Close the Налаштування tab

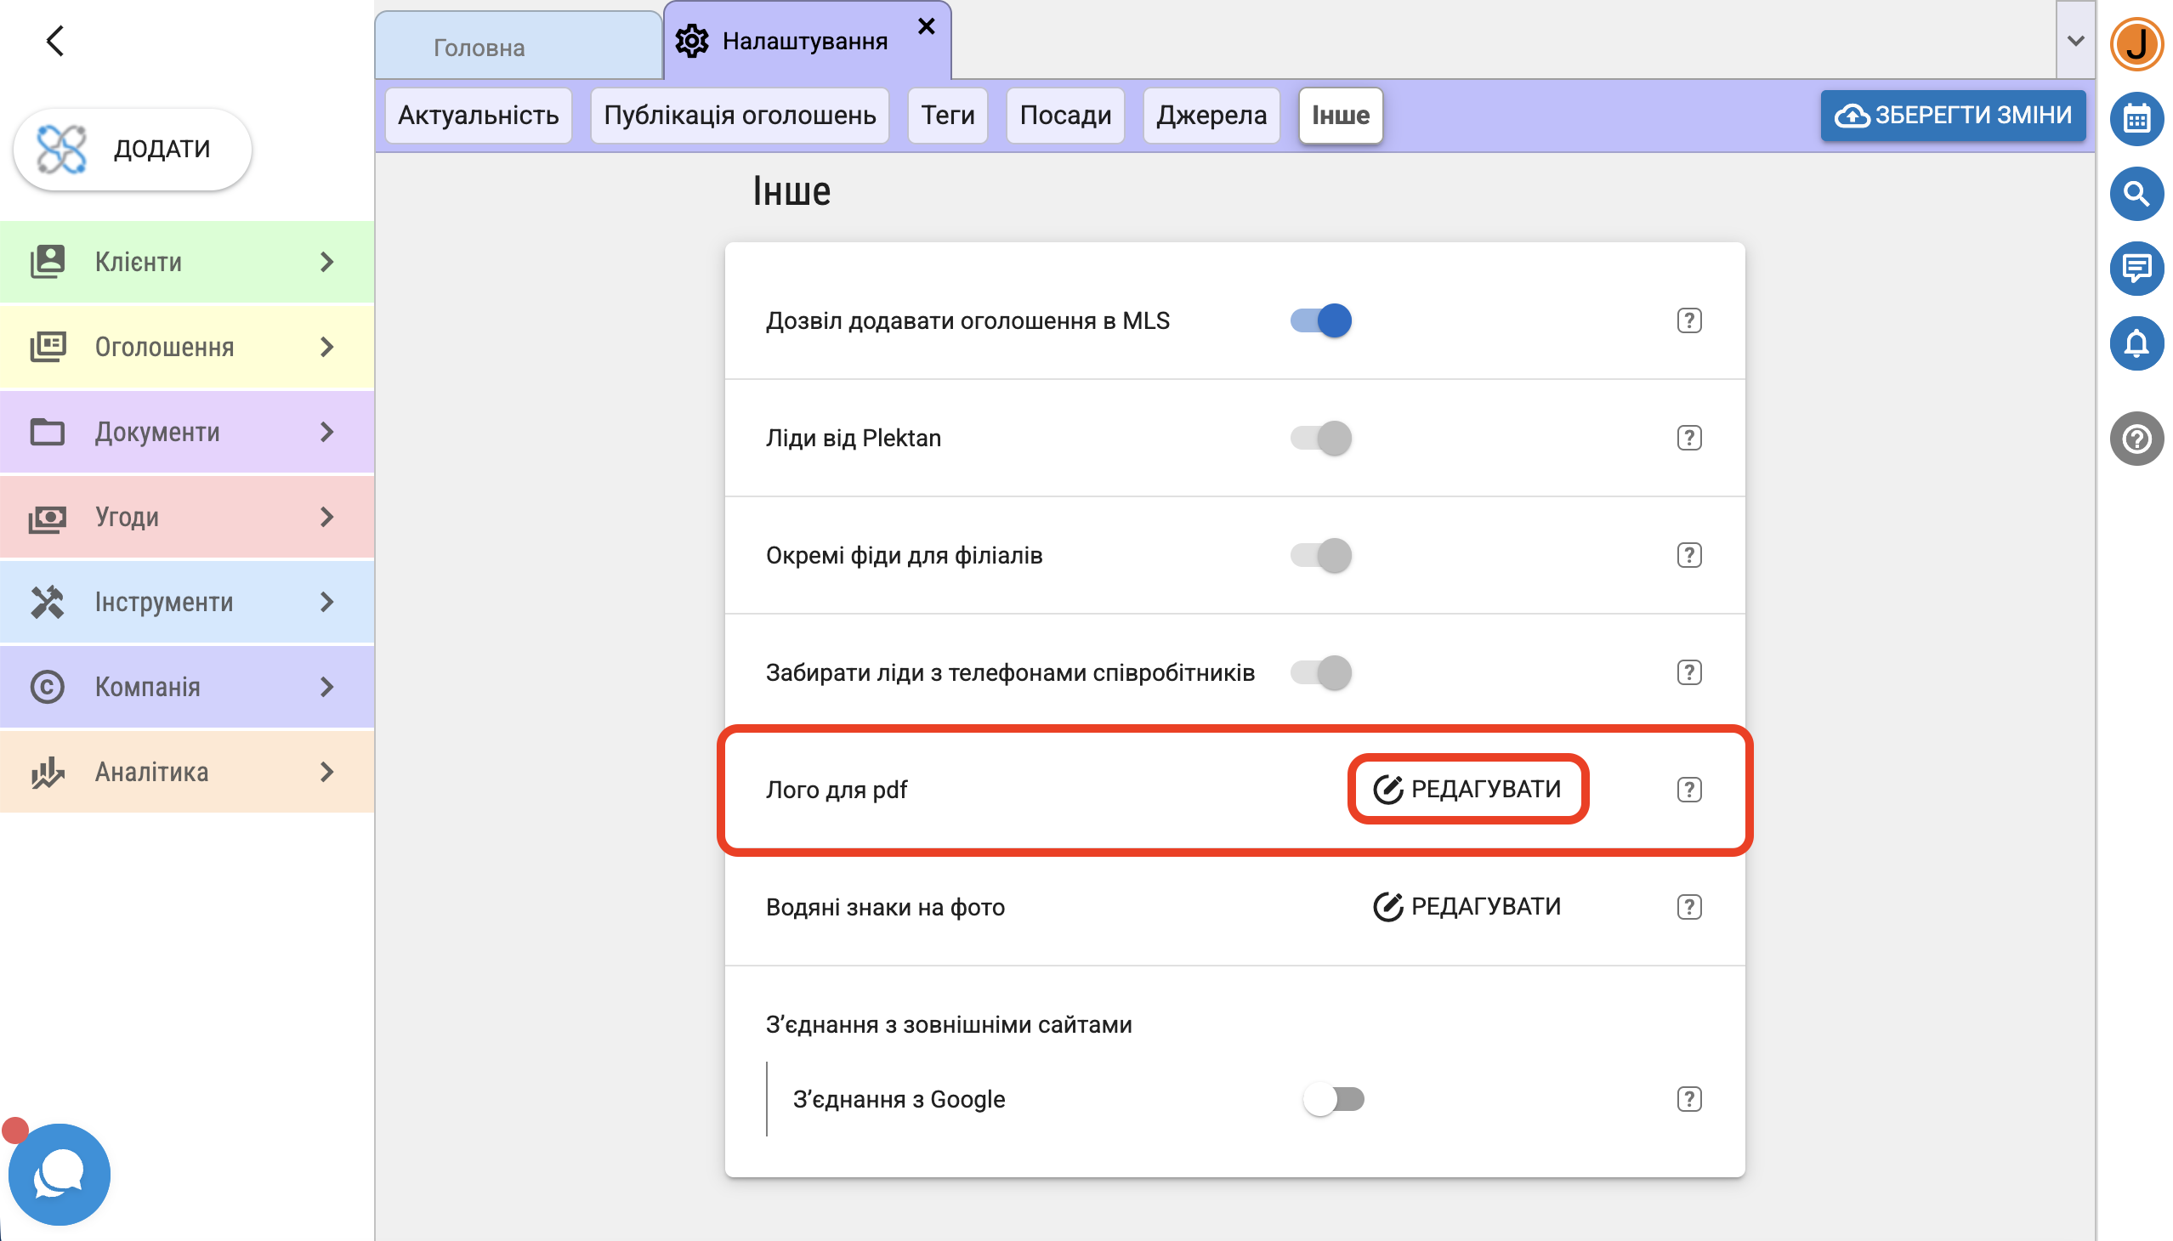pos(926,26)
